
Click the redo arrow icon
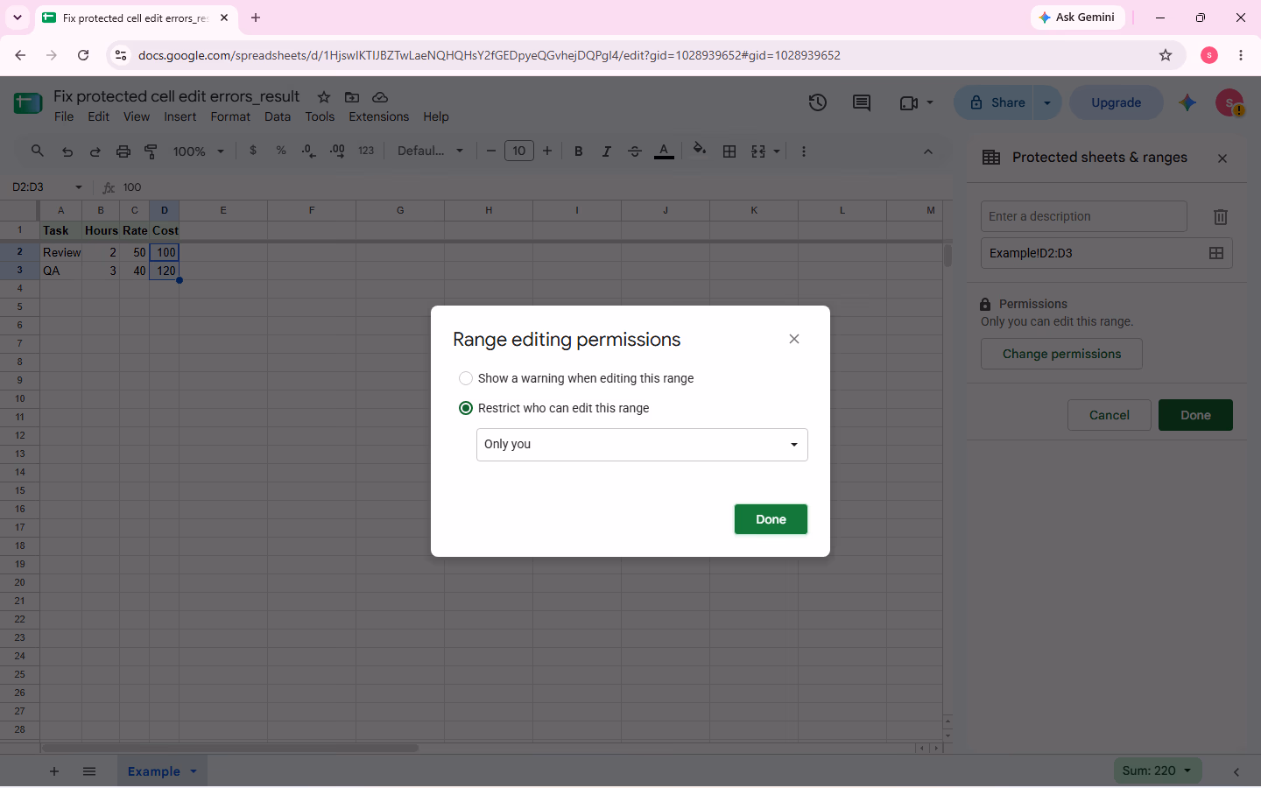[95, 151]
